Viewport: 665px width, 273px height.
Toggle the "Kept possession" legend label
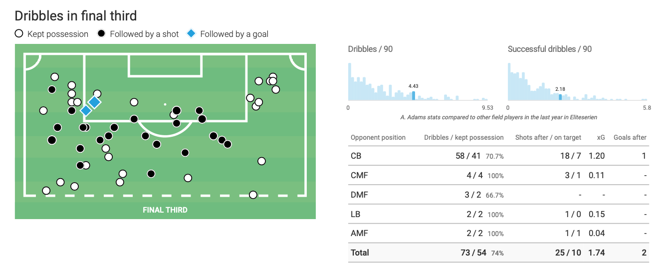(58, 34)
